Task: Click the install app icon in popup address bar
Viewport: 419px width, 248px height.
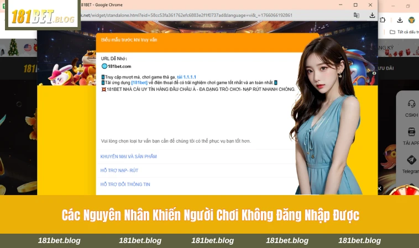Action: tap(372, 15)
